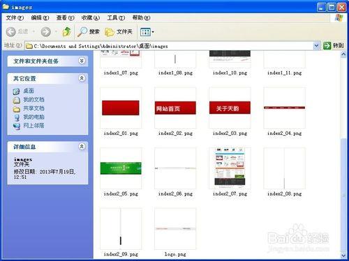
Task: Select the index2_01.png thumbnail
Action: point(121,108)
